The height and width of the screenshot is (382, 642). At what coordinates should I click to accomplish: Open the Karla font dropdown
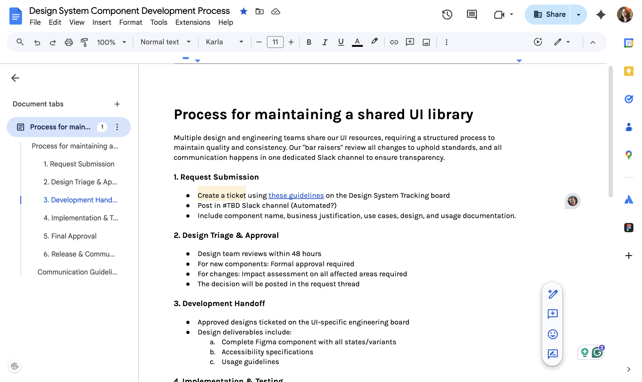[224, 42]
